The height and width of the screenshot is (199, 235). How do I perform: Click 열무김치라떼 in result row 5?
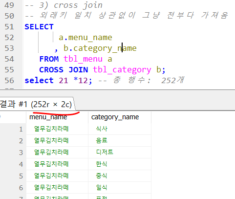pyautogui.click(x=51, y=176)
